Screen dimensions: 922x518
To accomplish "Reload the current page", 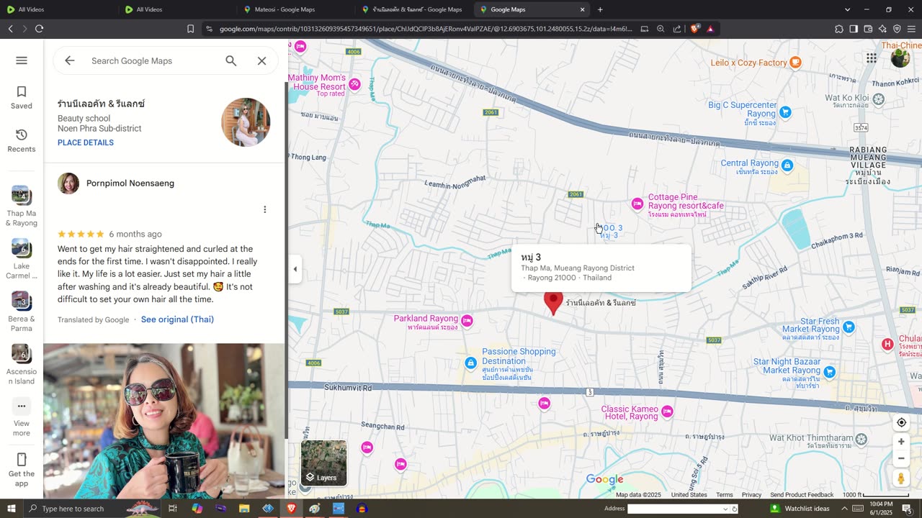I will coord(39,29).
